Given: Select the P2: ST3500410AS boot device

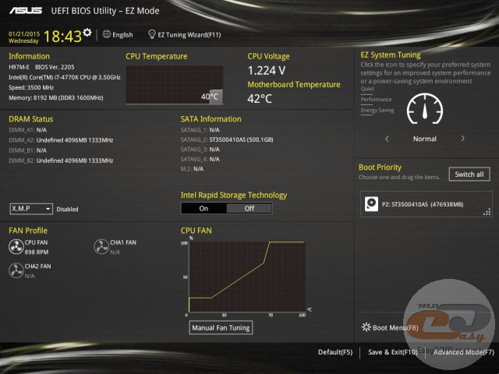Looking at the screenshot, I should [426, 204].
